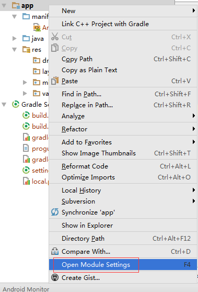This screenshot has width=198, height=292.
Task: Click the Gradle Scripts icon
Action: tap(16, 104)
